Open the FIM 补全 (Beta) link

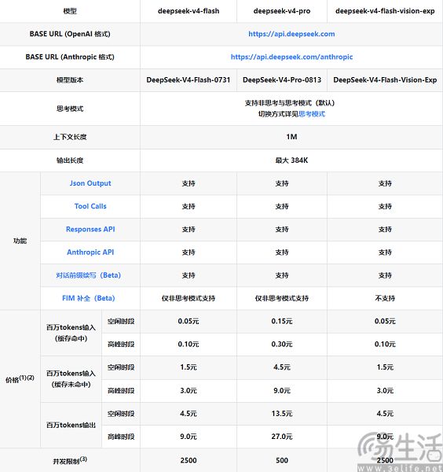[88, 298]
